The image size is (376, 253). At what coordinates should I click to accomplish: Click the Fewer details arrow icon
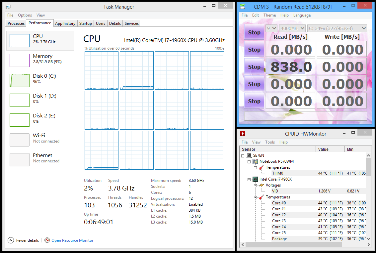tap(11, 240)
